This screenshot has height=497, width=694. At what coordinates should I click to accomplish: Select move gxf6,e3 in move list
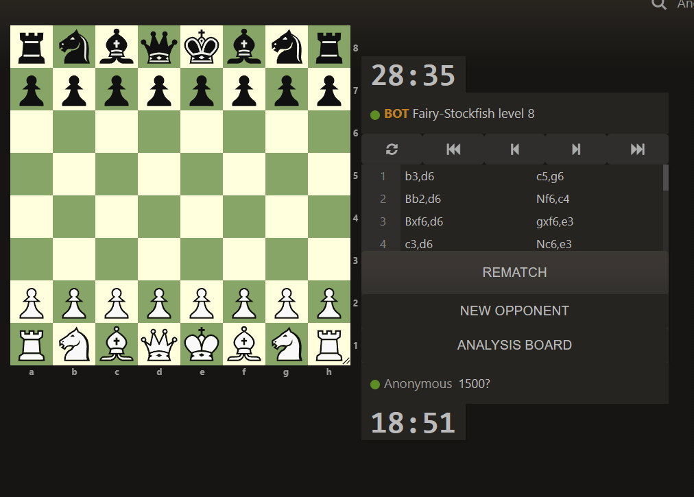555,221
